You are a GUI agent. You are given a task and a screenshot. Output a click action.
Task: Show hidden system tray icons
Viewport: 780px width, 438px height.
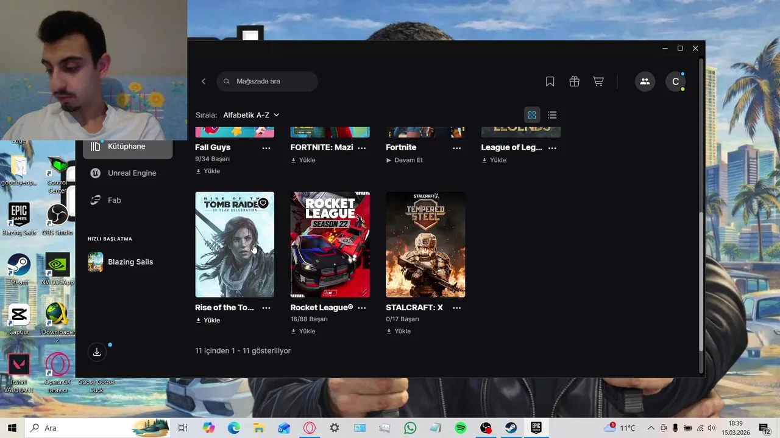651,428
